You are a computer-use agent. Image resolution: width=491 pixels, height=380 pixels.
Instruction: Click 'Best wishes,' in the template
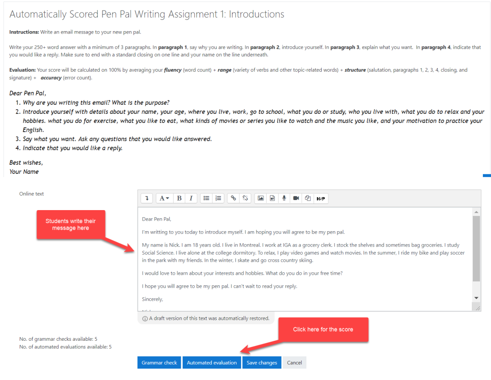point(26,163)
